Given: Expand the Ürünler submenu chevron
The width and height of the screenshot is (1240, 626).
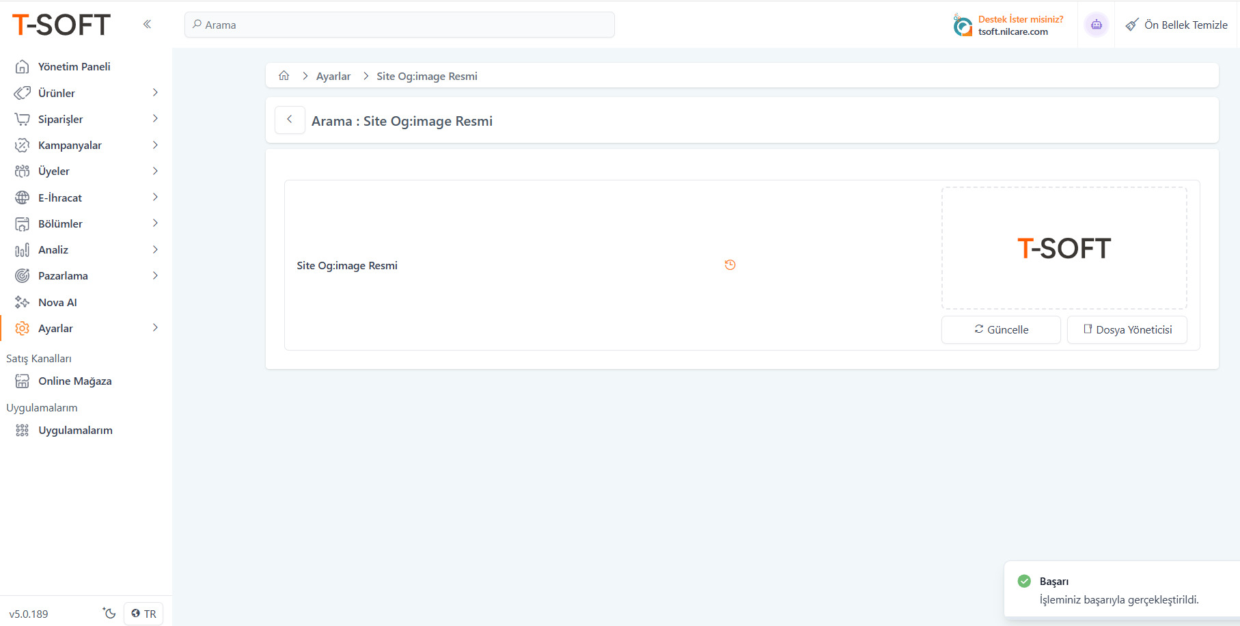Looking at the screenshot, I should click(155, 92).
